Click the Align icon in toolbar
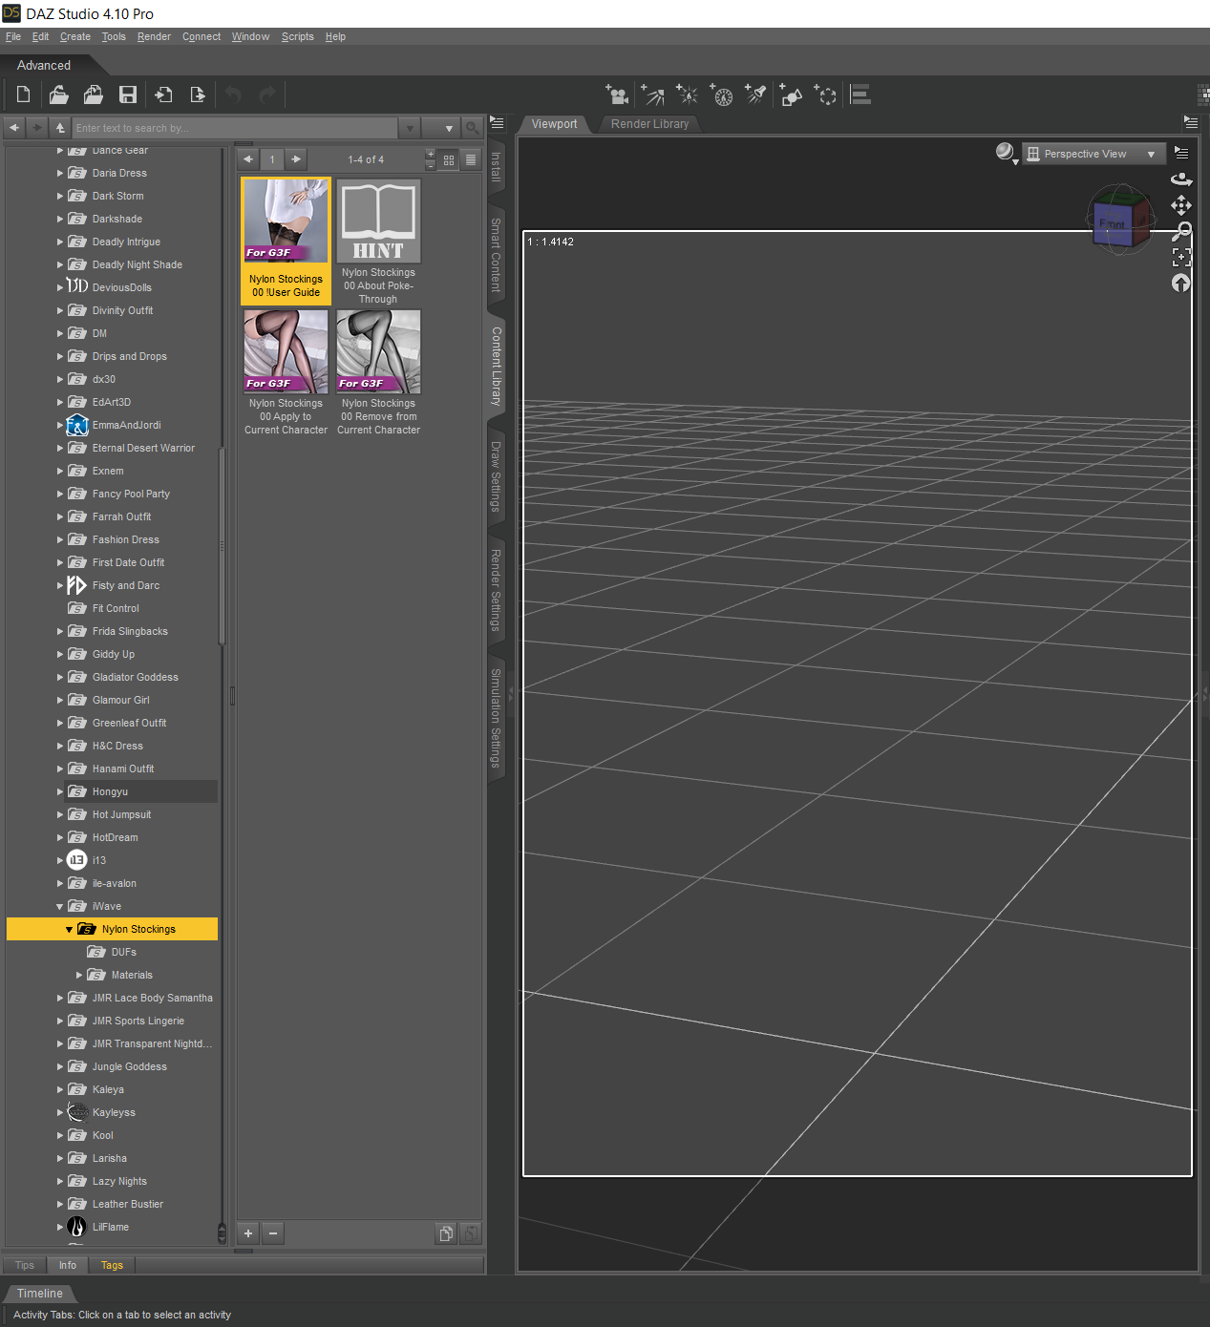The height and width of the screenshot is (1327, 1210). click(860, 95)
